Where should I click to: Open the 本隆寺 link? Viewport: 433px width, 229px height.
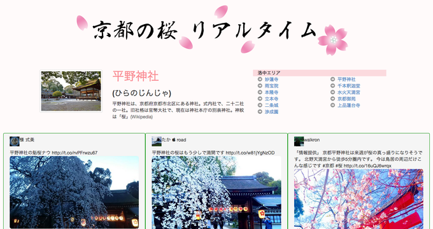(271, 92)
